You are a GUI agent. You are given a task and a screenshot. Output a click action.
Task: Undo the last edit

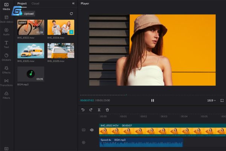click(x=83, y=110)
